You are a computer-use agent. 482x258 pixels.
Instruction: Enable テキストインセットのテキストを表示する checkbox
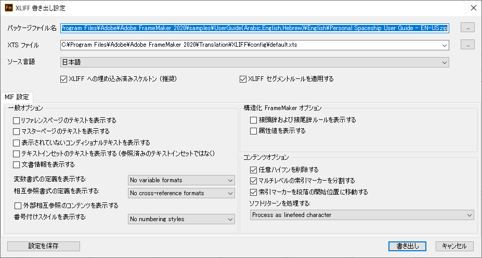[x=16, y=154]
